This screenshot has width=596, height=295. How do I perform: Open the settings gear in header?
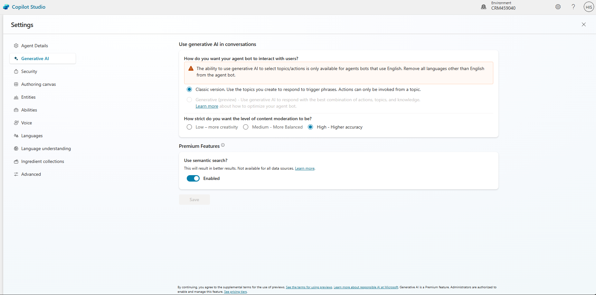558,7
